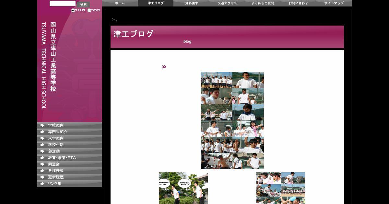
Task: Click the arrow icon beside 各種様式
Action: (42, 171)
